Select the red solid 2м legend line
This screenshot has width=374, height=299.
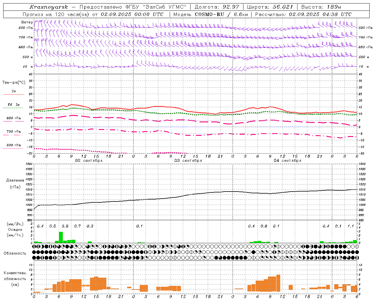click(x=13, y=94)
